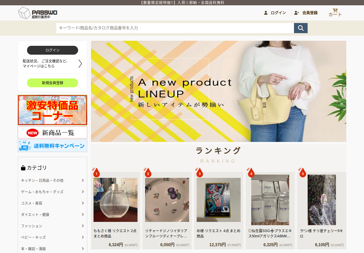
Task: Open the SSG supplement packets image
Action: 270,200
